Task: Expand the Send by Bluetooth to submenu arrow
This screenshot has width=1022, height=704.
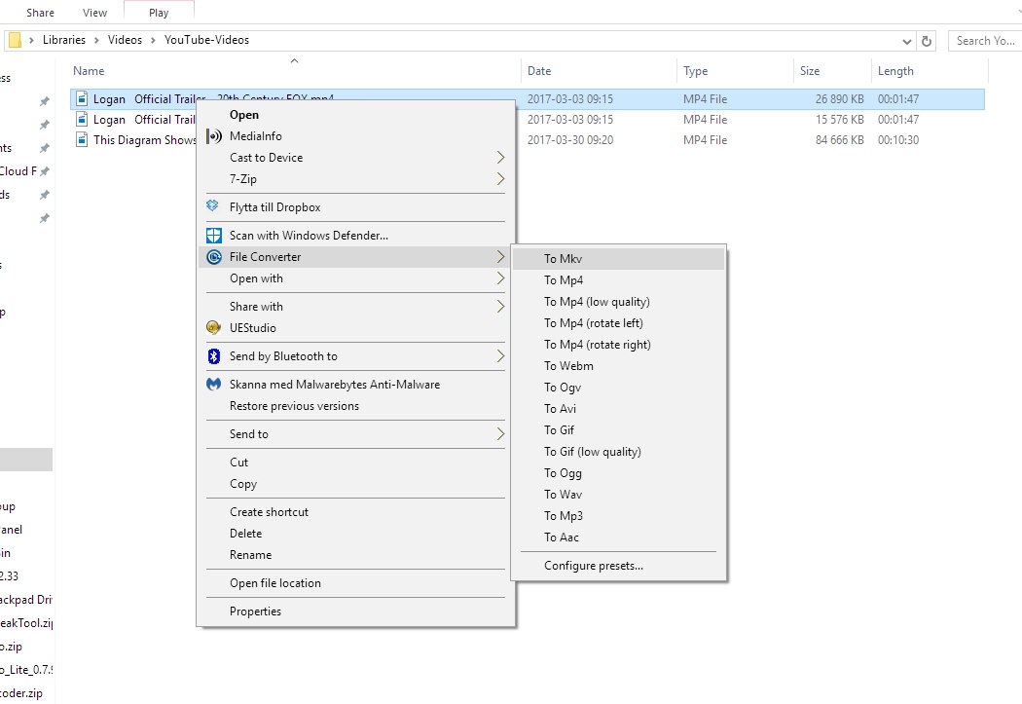Action: [500, 356]
